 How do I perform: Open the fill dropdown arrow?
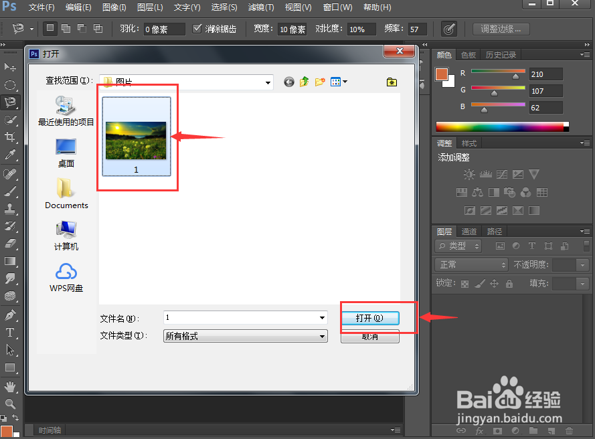coord(582,284)
